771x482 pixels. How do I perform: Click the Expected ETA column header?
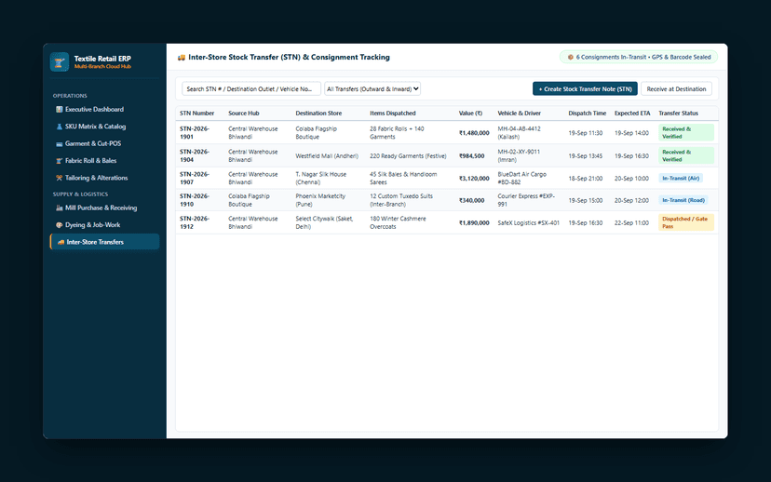[632, 114]
